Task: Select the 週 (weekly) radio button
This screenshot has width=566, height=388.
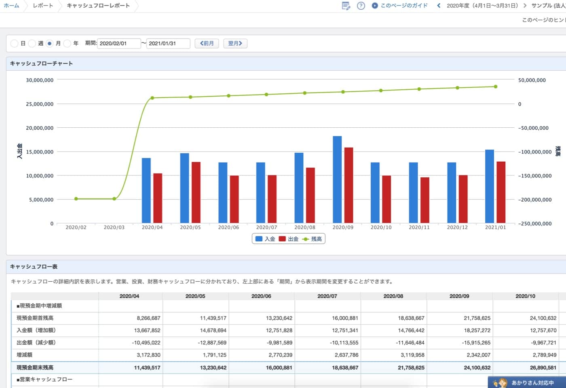Action: tap(32, 44)
